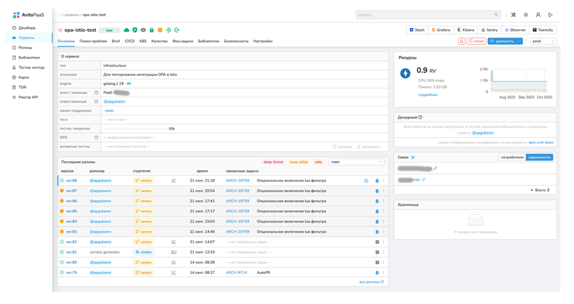574x304 pixels.
Task: Open the Grafana link button
Action: (x=441, y=30)
